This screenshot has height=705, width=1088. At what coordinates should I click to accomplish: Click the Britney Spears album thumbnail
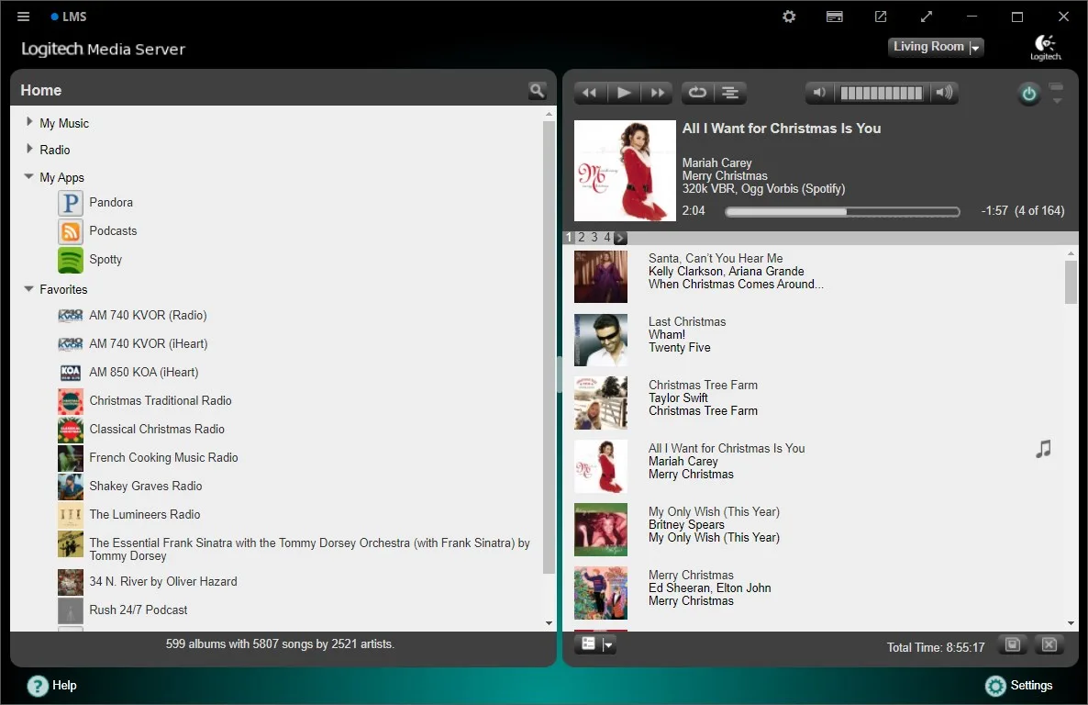pyautogui.click(x=601, y=530)
